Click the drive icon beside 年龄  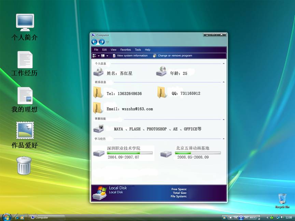pos(161,71)
